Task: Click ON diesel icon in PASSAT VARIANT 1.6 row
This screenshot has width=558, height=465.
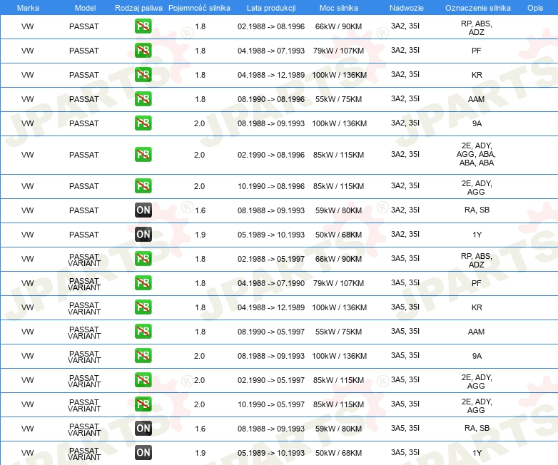Action: pyautogui.click(x=143, y=428)
